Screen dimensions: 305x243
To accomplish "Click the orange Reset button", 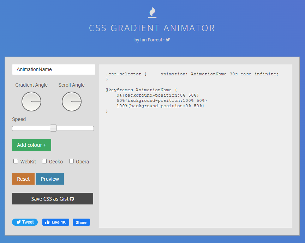I will [x=23, y=179].
